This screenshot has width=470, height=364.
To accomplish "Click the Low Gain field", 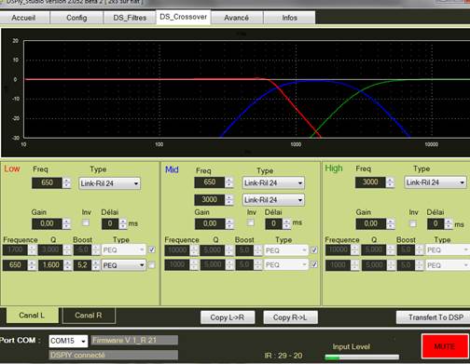I will (x=47, y=223).
